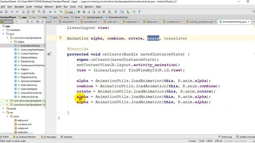Click the project panel settings gear icon
255x143 pixels.
pos(38,21)
